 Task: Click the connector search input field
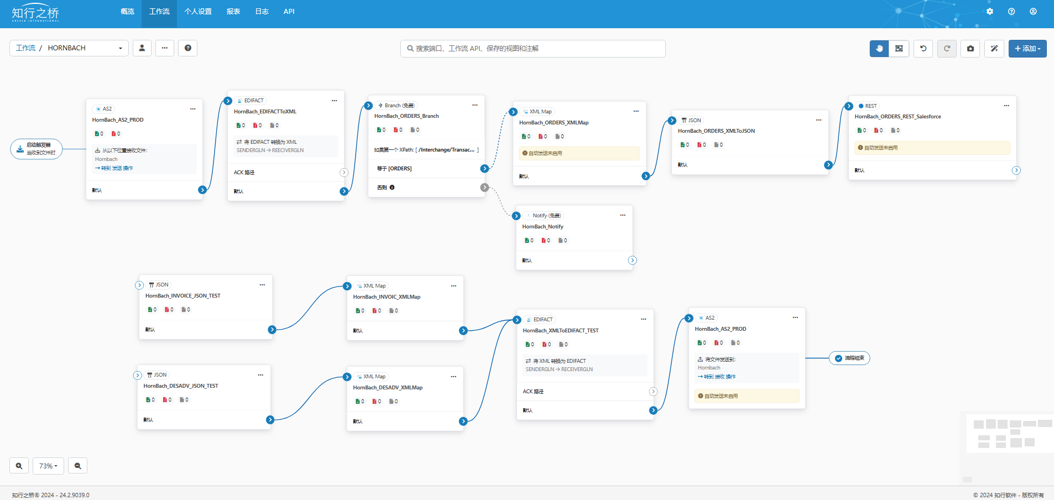click(533, 49)
